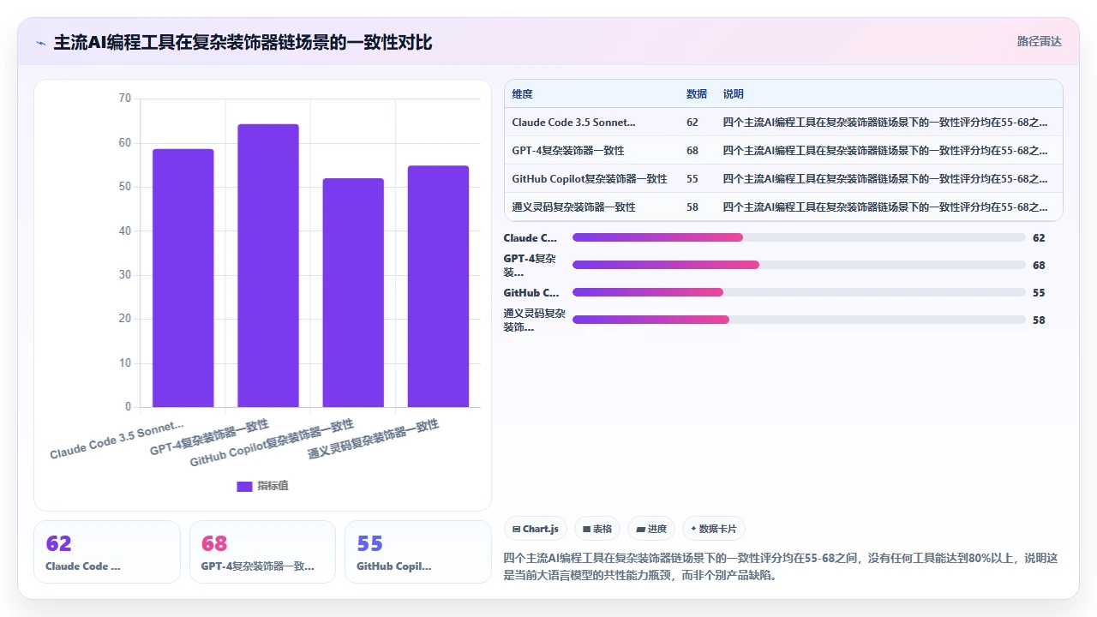Viewport: 1097px width, 617px height.
Task: Click the GPT-4 progress bar showing 68
Action: point(799,265)
